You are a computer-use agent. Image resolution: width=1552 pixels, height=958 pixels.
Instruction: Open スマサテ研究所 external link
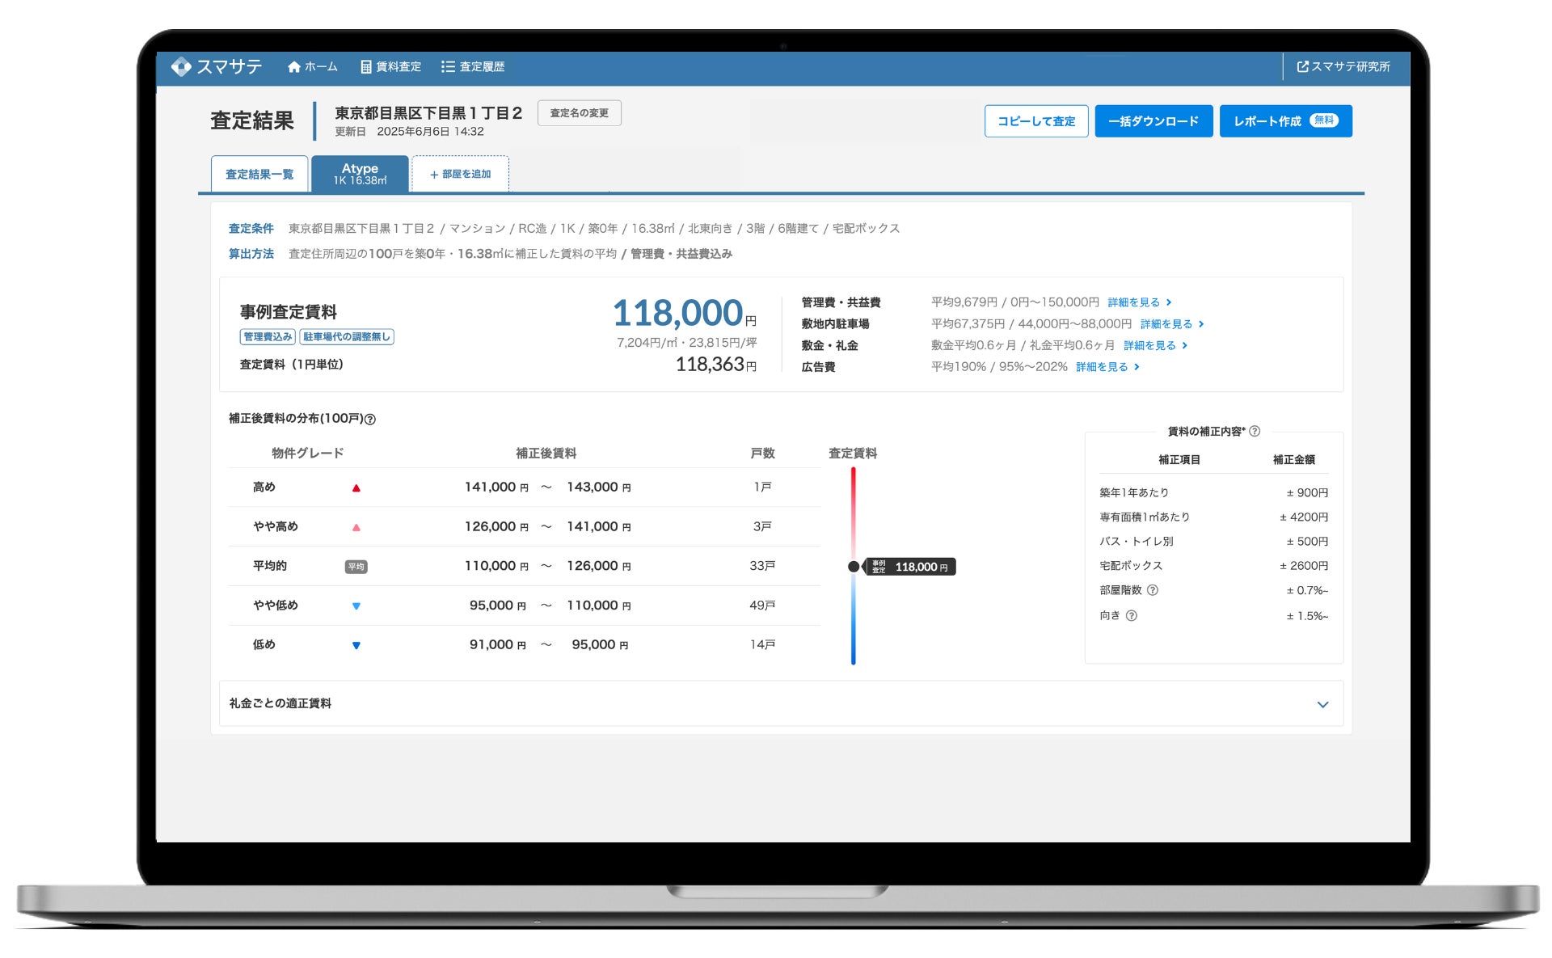pos(1343,66)
